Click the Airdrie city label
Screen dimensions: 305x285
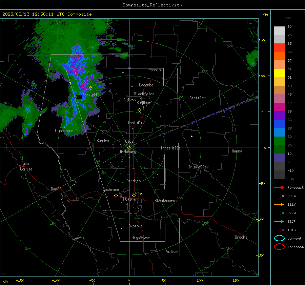point(134,181)
